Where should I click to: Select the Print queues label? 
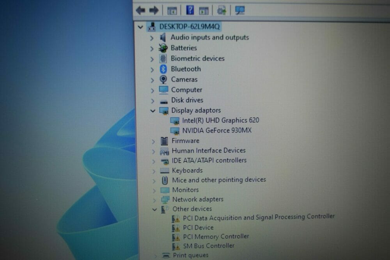click(191, 255)
